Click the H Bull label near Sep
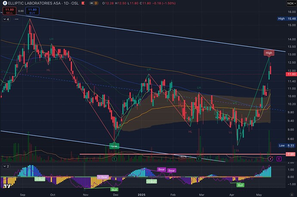 (40, 179)
